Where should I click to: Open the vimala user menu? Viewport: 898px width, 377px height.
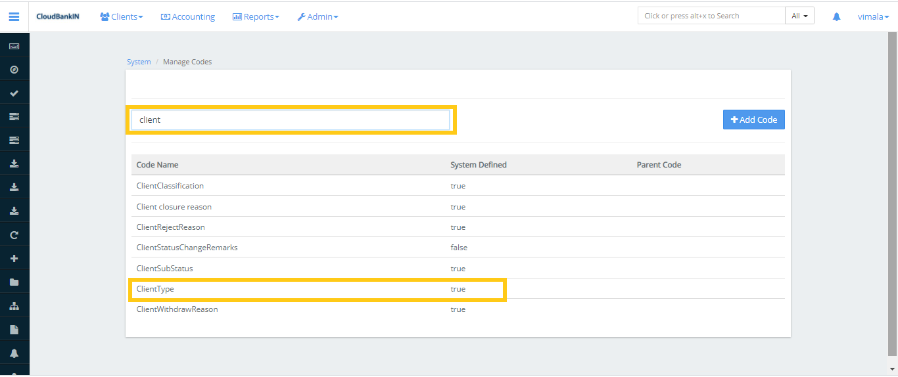(x=873, y=16)
